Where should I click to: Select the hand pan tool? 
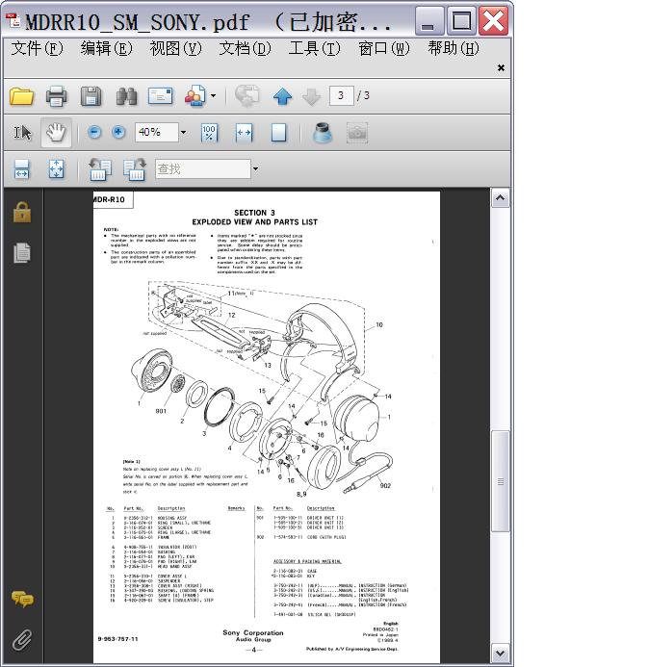point(56,133)
